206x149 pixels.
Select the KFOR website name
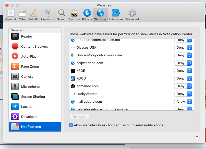[x=81, y=71]
